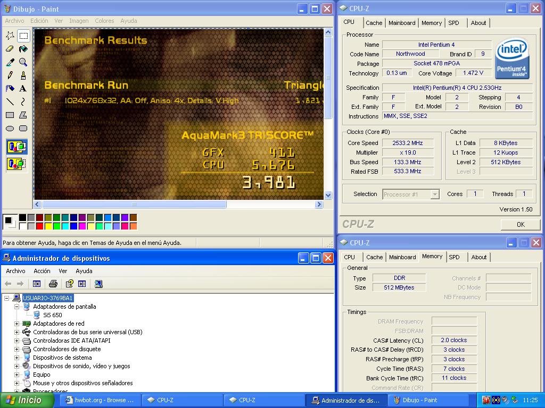
Task: Click the Back arrow in Device Manager toolbar
Action: coord(8,284)
